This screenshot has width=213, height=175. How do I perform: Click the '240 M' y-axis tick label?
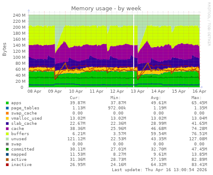pos(19,15)
